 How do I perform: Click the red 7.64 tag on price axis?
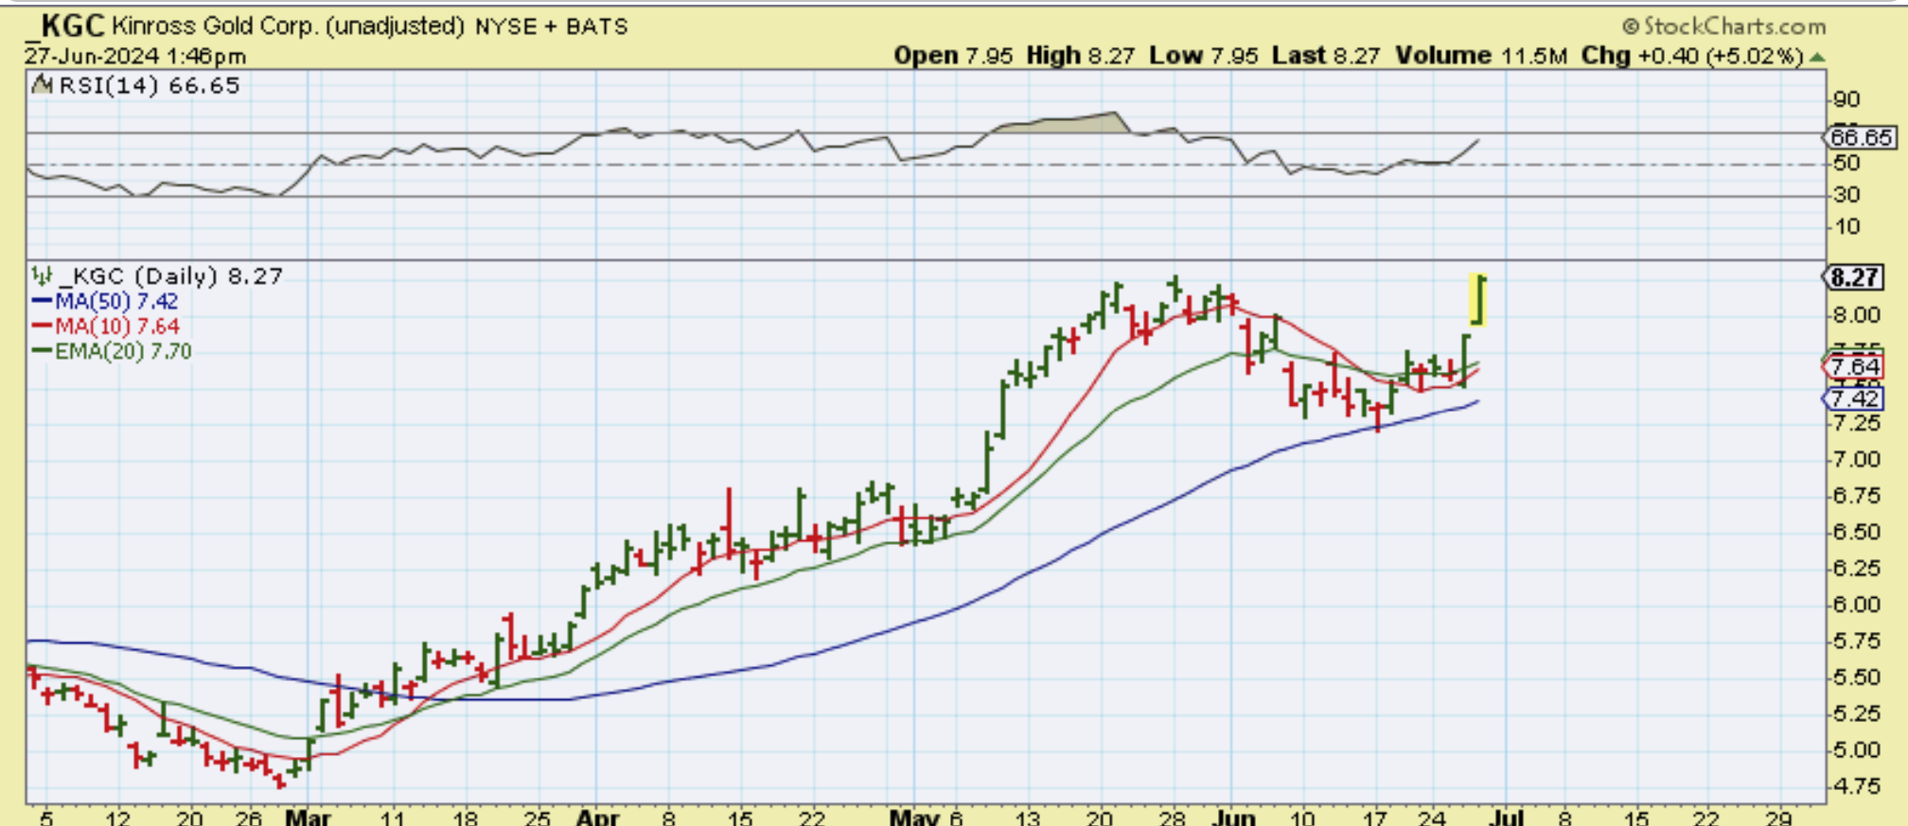coord(1854,367)
